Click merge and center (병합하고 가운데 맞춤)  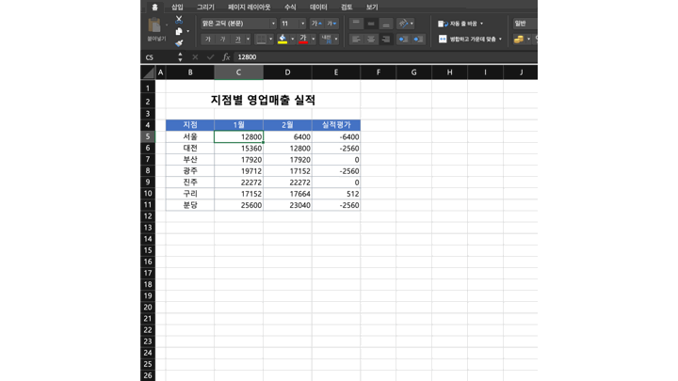point(466,40)
